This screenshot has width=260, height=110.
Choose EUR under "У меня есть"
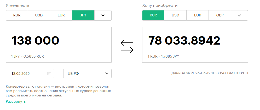[61, 15]
